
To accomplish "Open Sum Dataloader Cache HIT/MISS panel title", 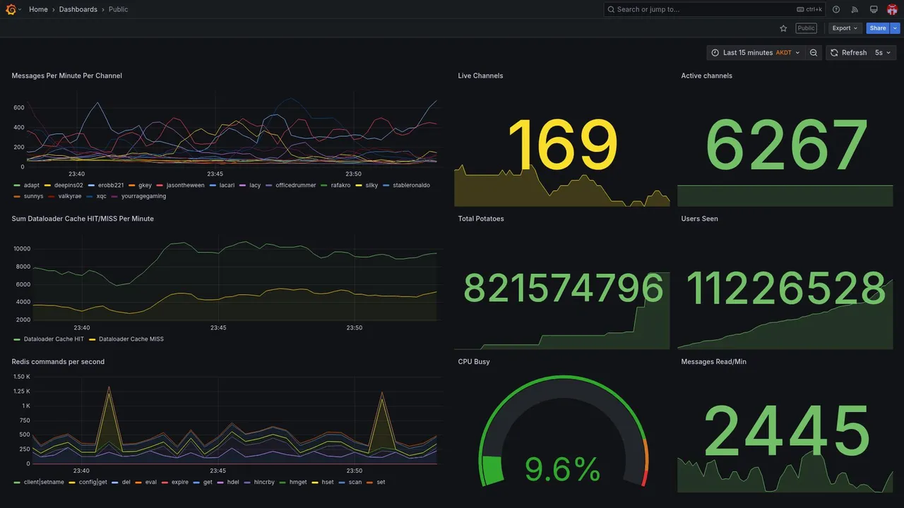I will (83, 219).
